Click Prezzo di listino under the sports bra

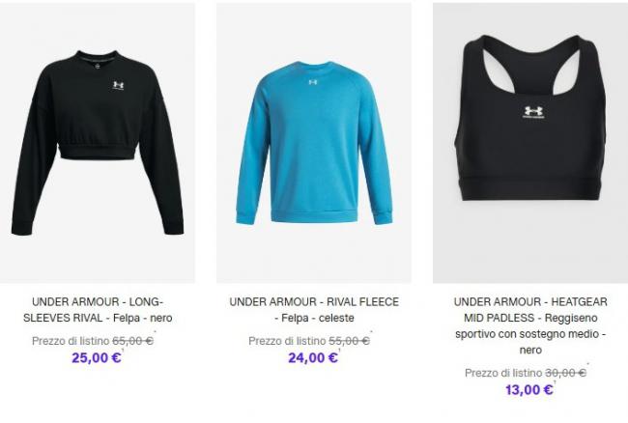(x=503, y=373)
